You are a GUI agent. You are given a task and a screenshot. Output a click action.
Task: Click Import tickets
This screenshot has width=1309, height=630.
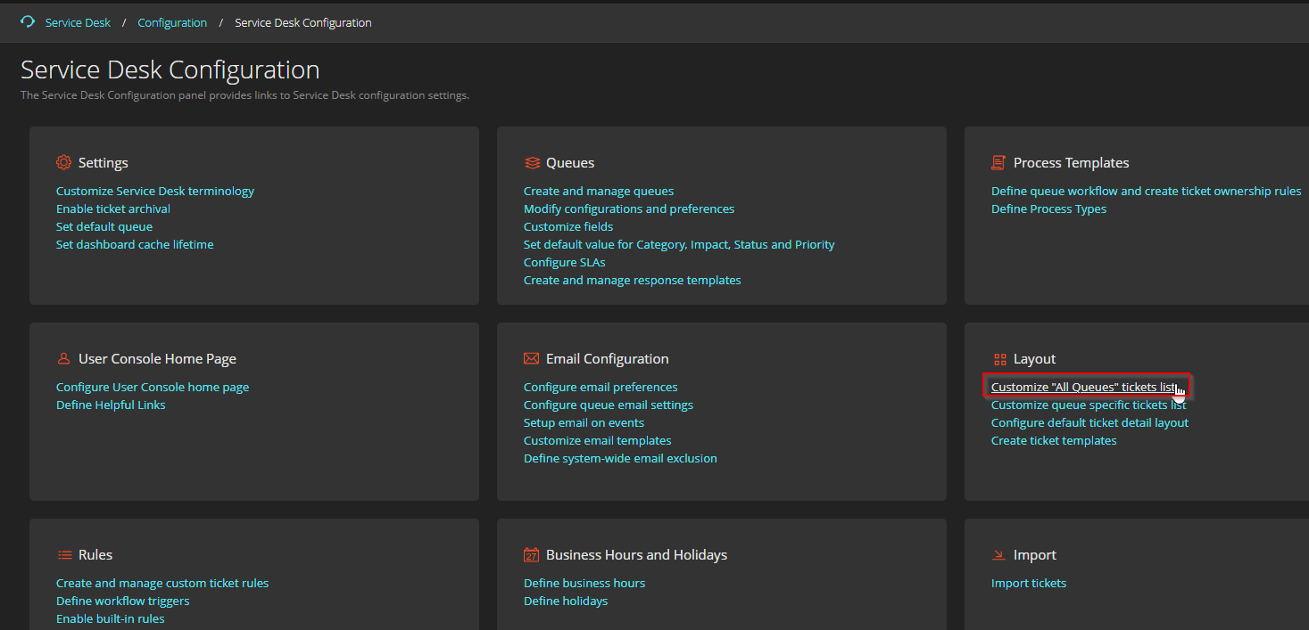(1029, 582)
